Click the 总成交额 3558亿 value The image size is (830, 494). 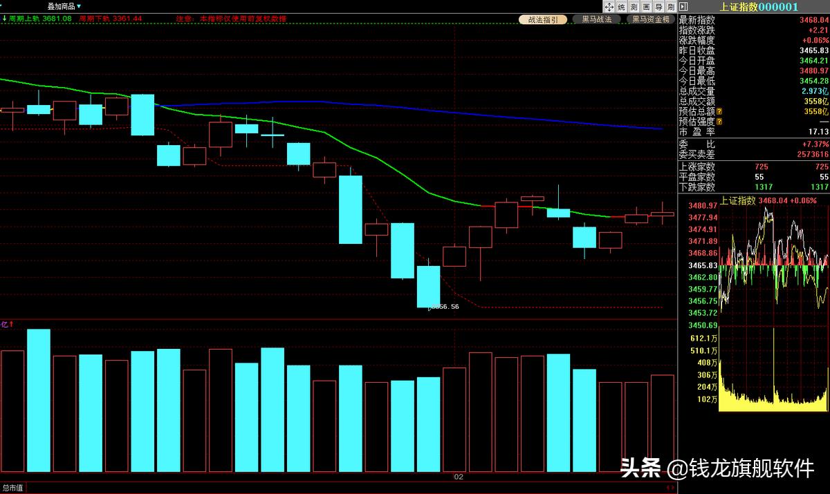click(x=816, y=102)
